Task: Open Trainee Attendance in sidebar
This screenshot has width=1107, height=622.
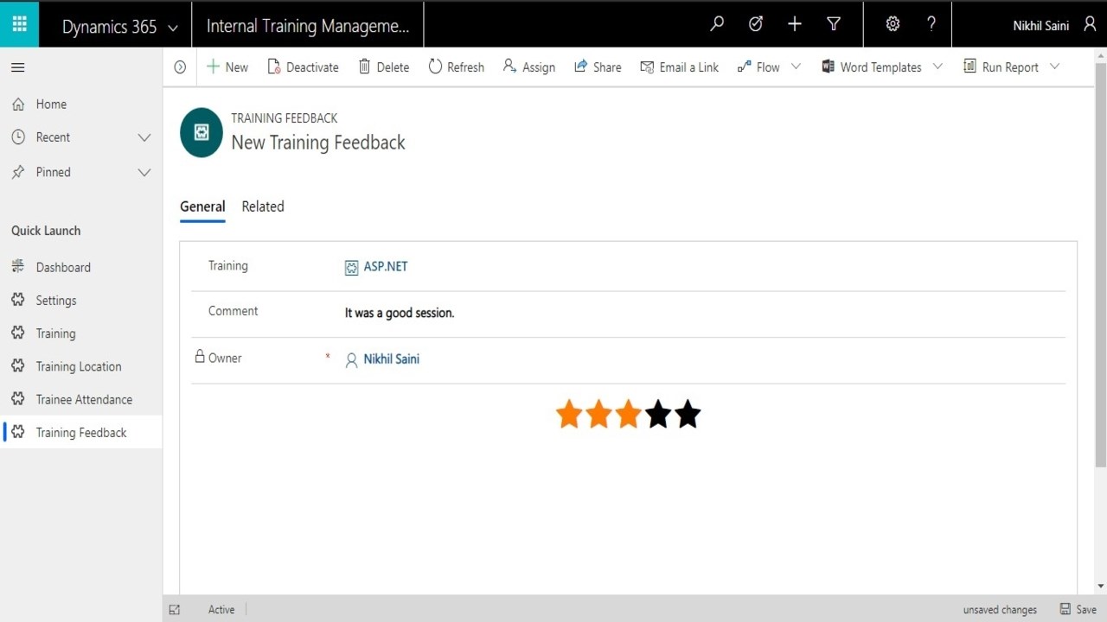Action: [80, 399]
